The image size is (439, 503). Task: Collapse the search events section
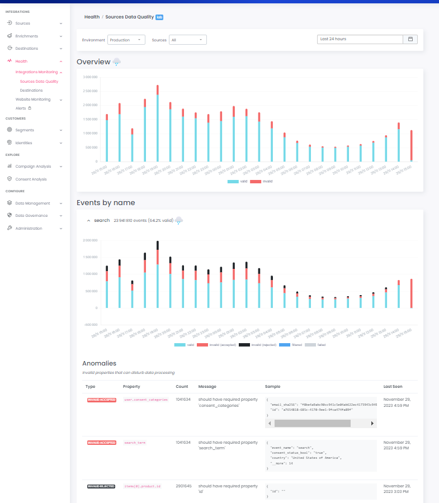click(x=88, y=221)
